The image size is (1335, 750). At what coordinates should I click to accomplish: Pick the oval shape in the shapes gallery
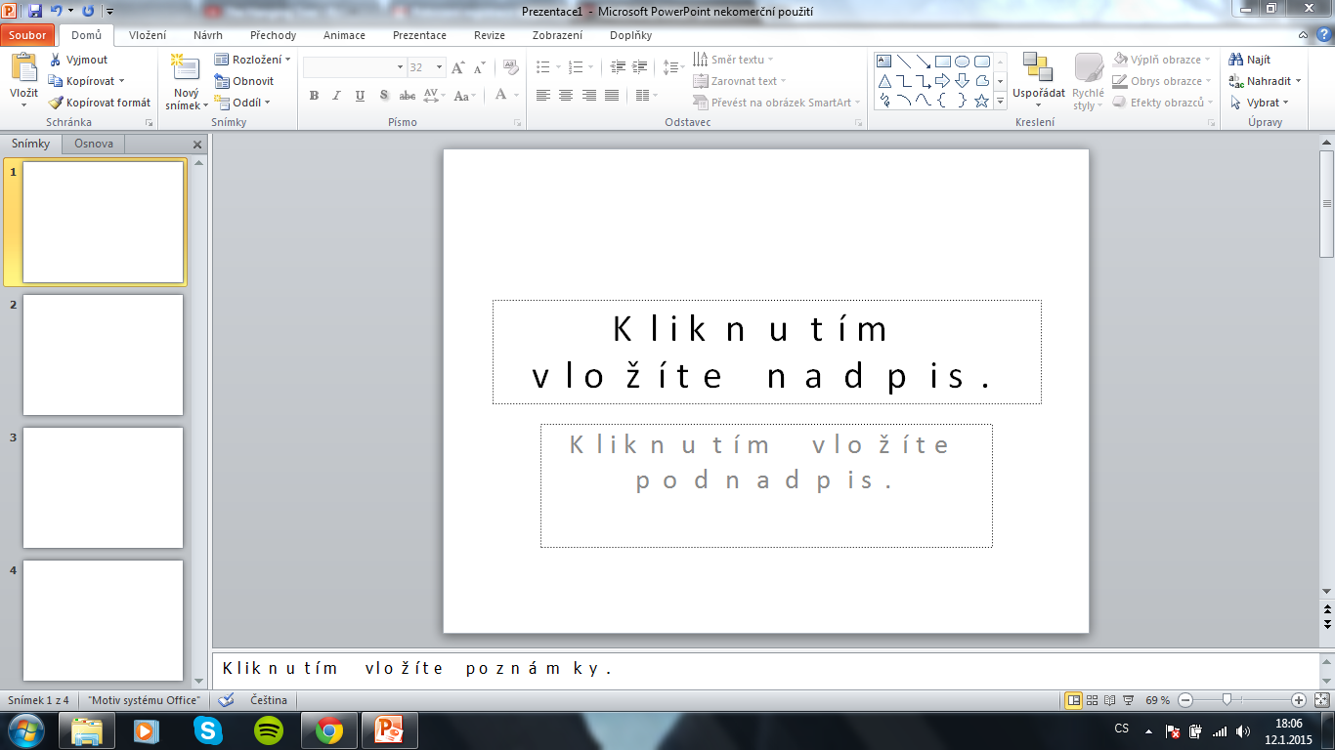pyautogui.click(x=963, y=62)
